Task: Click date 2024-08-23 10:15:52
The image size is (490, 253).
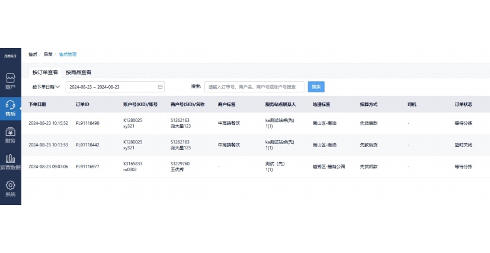Action: pyautogui.click(x=48, y=123)
